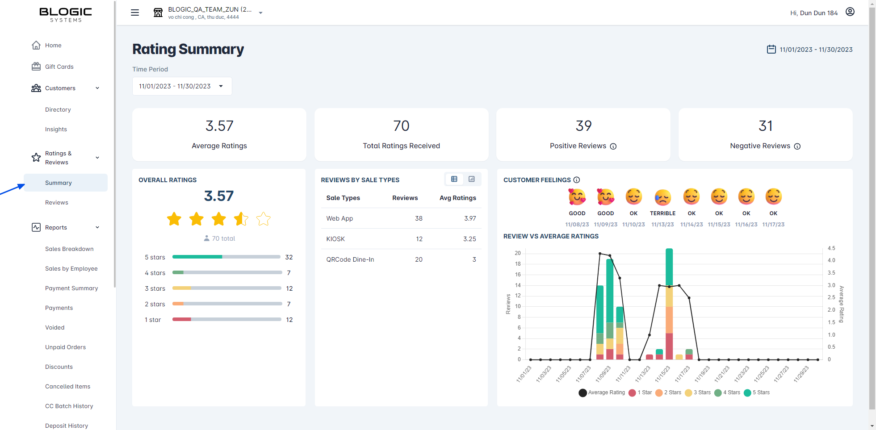Screen dimensions: 876x430
Task: Click the calendar icon beside date range
Action: coord(771,50)
